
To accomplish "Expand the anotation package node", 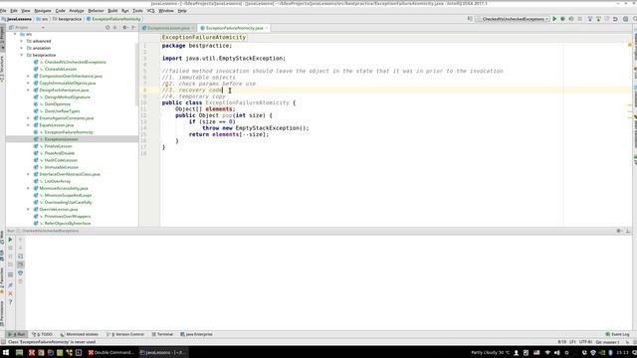I will pyautogui.click(x=22, y=48).
